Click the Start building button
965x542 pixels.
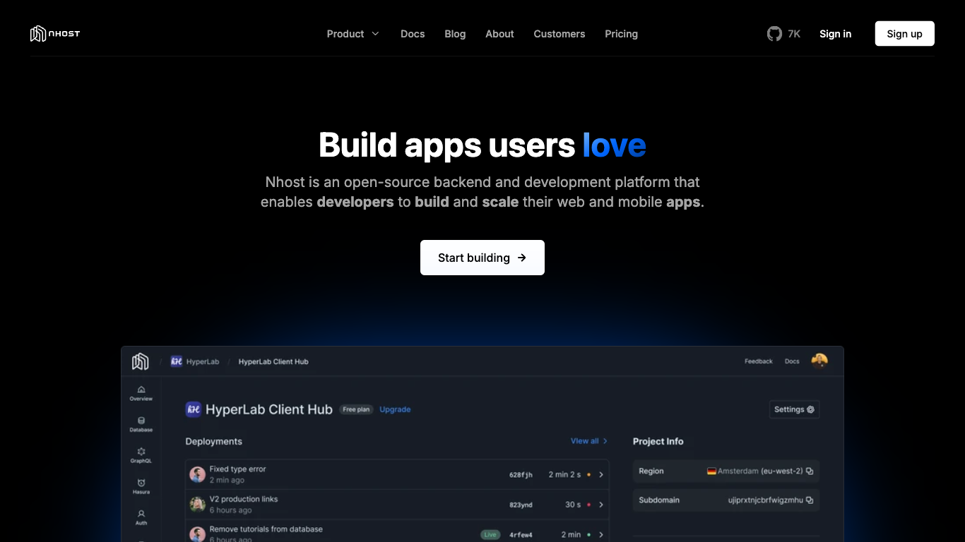coord(482,258)
